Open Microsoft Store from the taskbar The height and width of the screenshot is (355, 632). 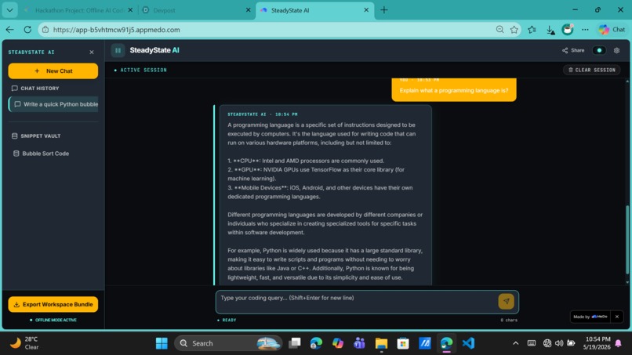tap(403, 343)
